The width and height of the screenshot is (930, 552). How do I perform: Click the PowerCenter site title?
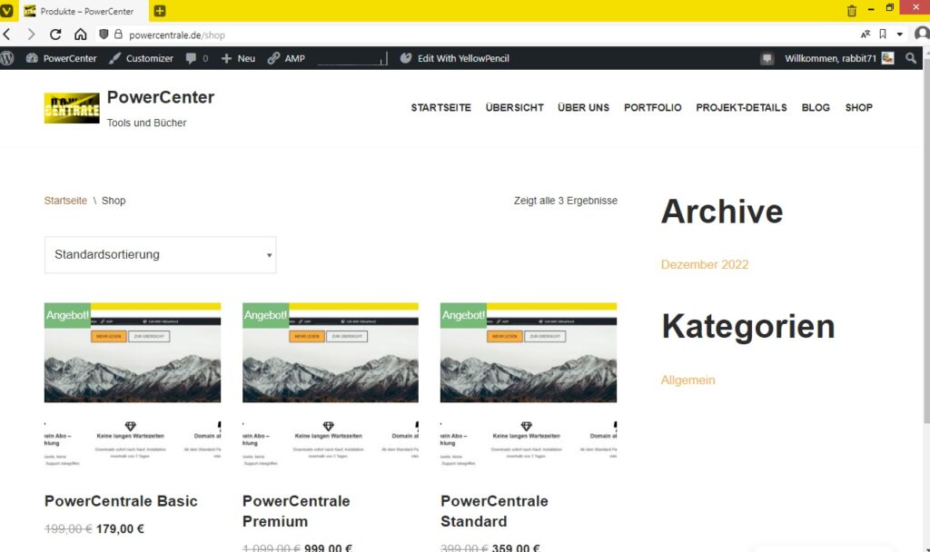point(161,97)
